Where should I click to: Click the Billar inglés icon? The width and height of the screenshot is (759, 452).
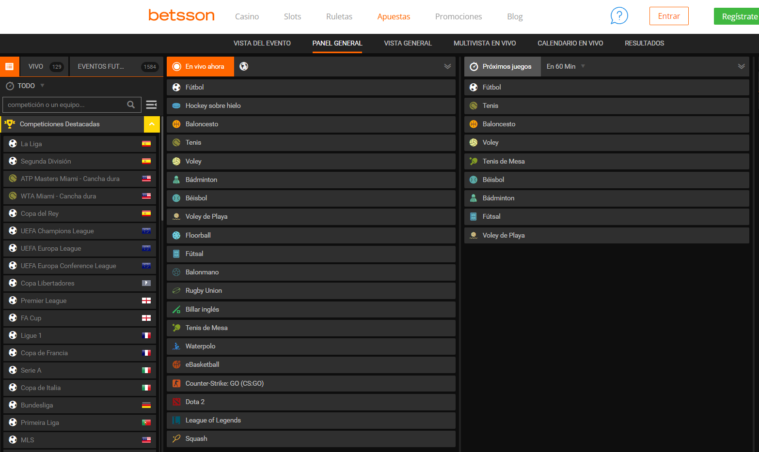point(176,309)
